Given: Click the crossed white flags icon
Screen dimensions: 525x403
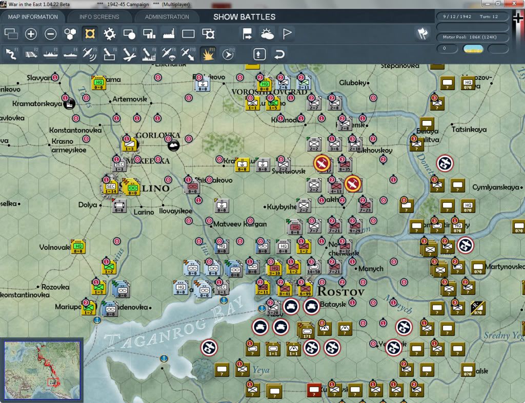Looking at the screenshot, I should click(x=422, y=33).
